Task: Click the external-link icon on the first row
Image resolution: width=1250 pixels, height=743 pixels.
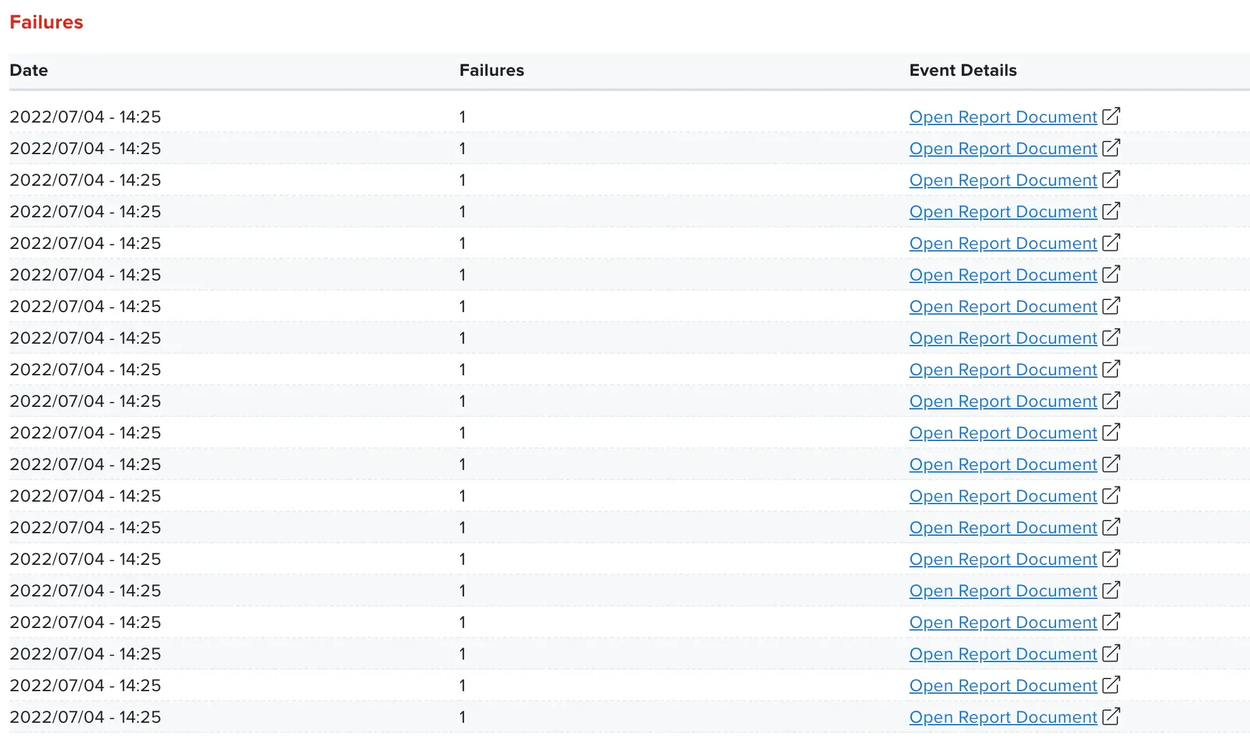Action: (1112, 116)
